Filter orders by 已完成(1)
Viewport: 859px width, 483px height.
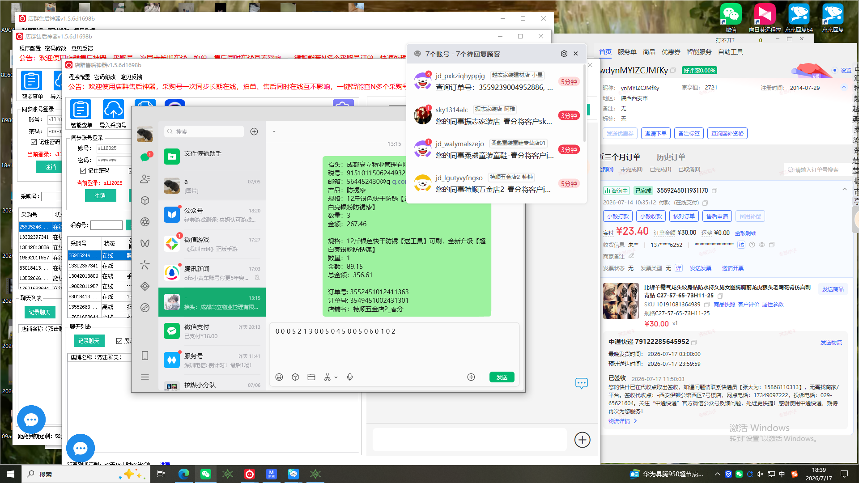coord(660,169)
